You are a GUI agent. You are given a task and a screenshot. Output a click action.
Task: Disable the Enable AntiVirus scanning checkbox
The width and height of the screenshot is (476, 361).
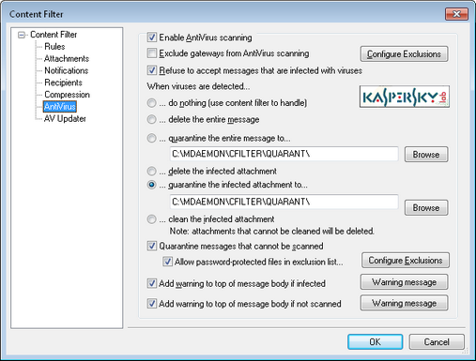tap(152, 38)
